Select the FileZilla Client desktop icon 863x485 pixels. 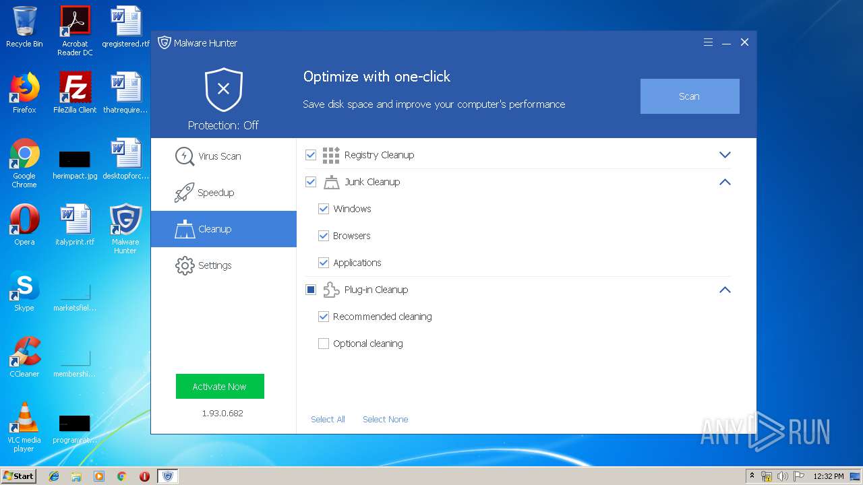[x=75, y=93]
